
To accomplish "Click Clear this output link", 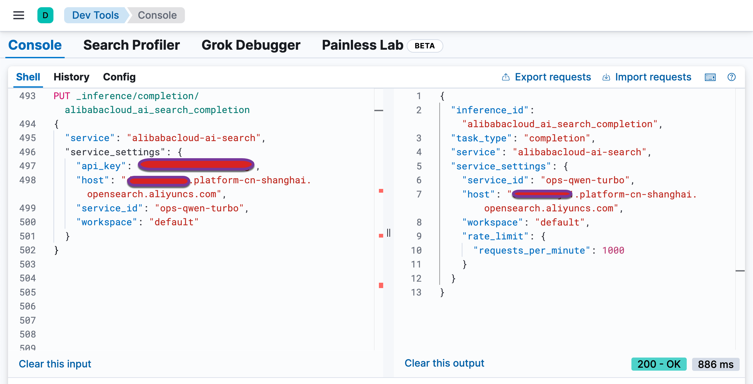I will [x=444, y=363].
